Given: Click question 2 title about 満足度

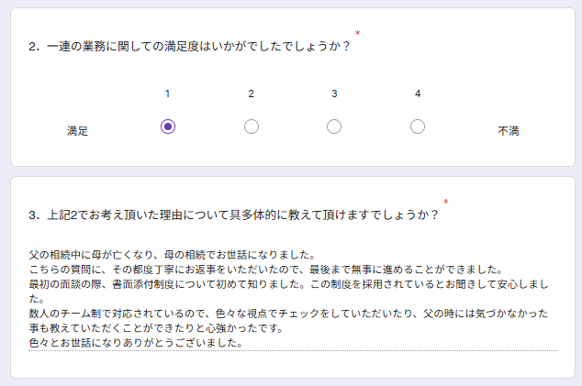Looking at the screenshot, I should pyautogui.click(x=189, y=46).
